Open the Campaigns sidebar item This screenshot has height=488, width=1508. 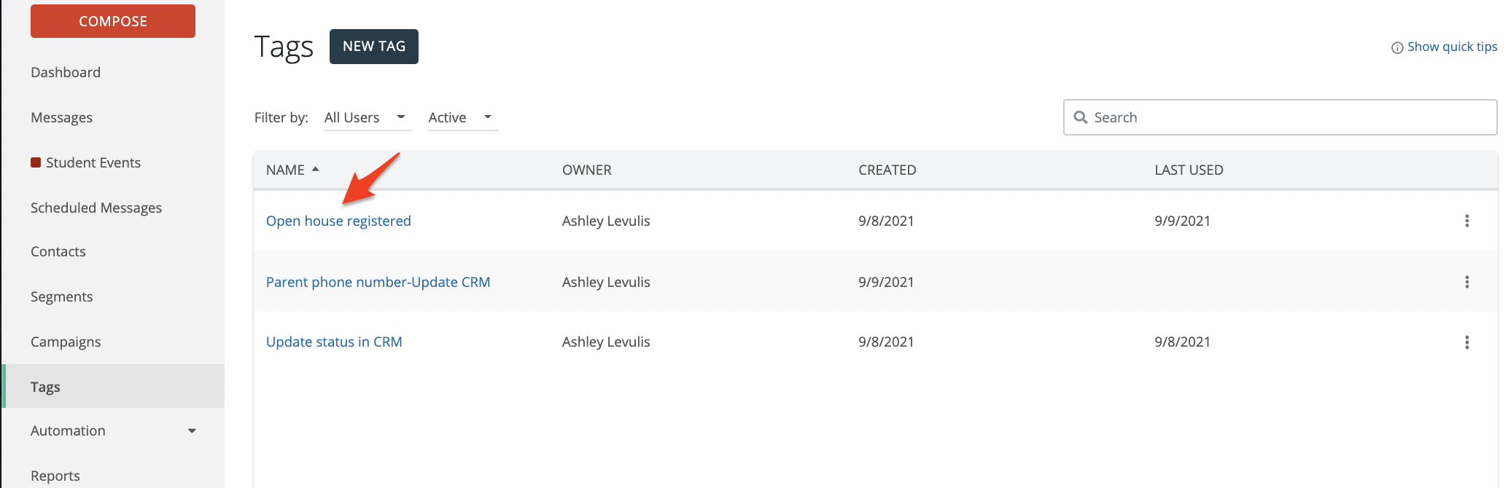pos(66,342)
